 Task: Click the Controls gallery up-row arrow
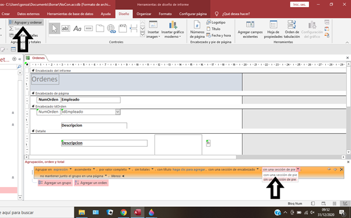[142, 23]
